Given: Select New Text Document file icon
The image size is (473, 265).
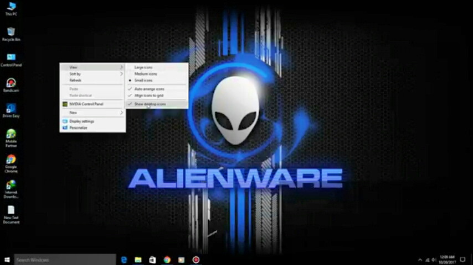Looking at the screenshot, I should click(x=11, y=214).
